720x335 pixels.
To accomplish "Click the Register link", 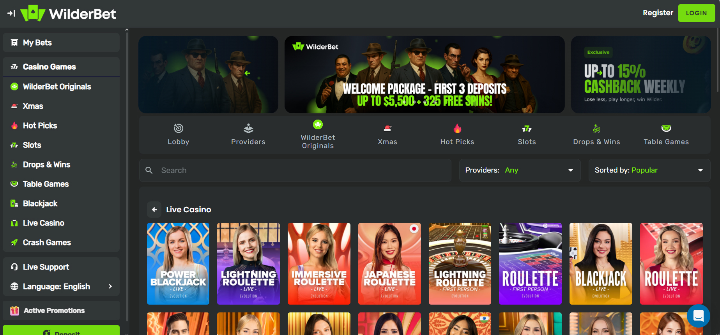I will coord(658,13).
